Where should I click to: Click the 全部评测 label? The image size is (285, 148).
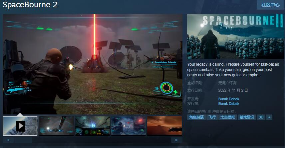pyautogui.click(x=195, y=83)
